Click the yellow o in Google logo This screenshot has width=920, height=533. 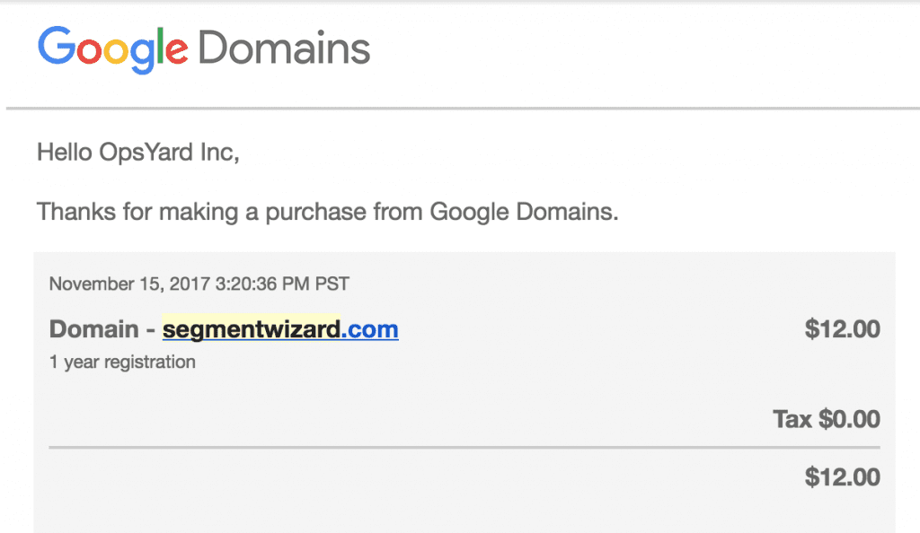pyautogui.click(x=116, y=51)
